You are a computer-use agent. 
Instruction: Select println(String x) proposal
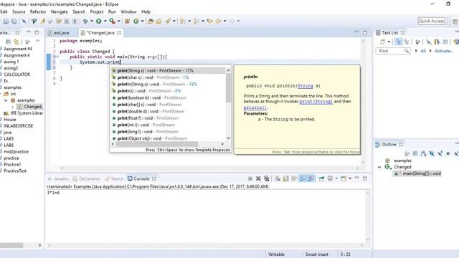[169, 85]
